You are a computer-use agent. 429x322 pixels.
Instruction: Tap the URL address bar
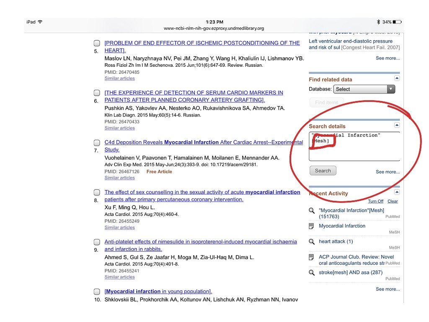214,28
